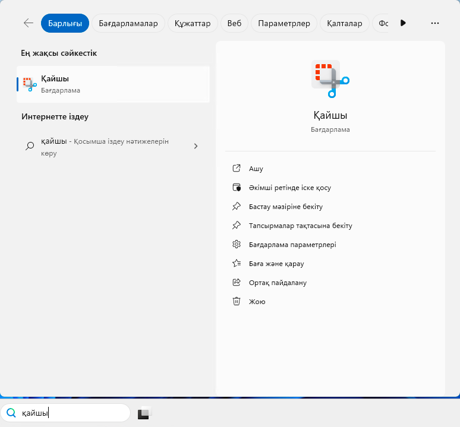Select the Барлығы filter tab
The width and height of the screenshot is (460, 427).
(x=65, y=23)
